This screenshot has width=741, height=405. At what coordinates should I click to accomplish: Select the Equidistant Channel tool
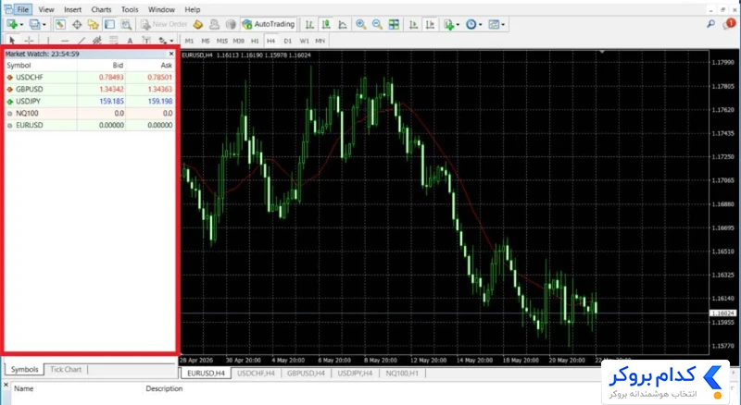[x=97, y=41]
